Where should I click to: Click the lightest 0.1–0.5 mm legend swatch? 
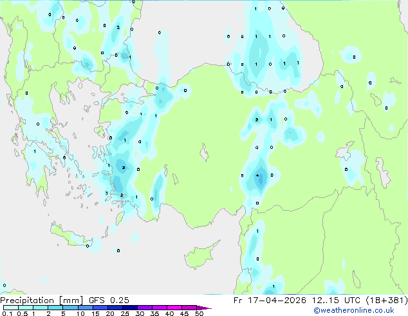pyautogui.click(x=11, y=308)
